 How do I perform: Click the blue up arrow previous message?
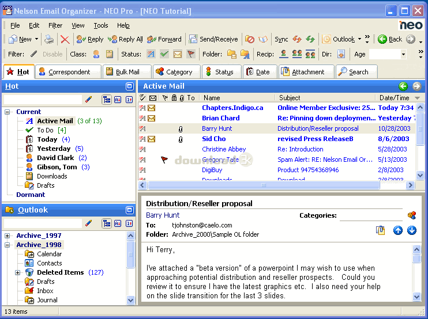click(397, 230)
